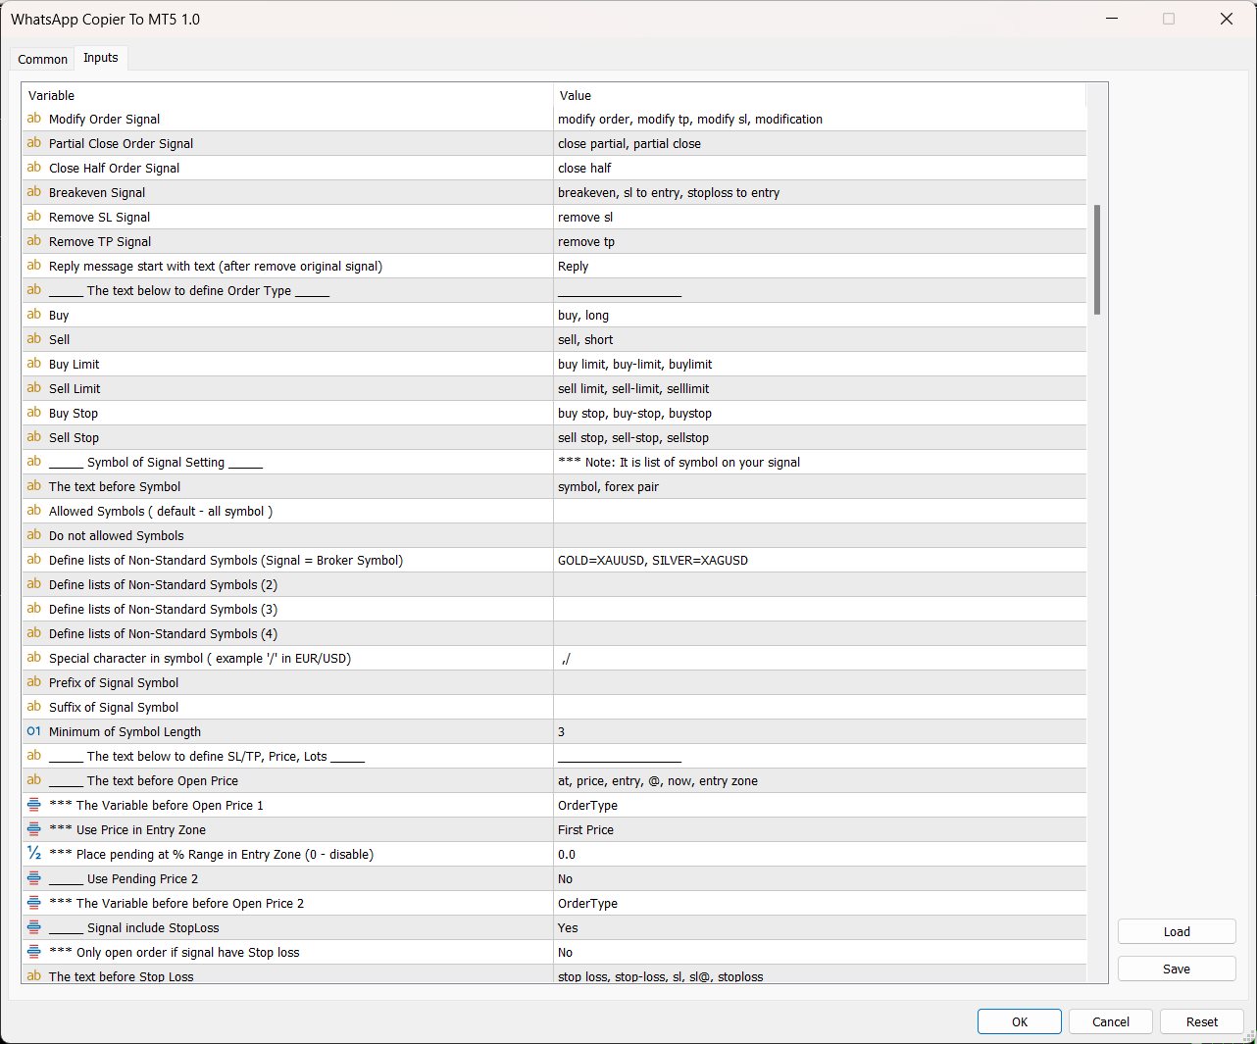Click the Load button
This screenshot has width=1257, height=1044.
pos(1177,931)
